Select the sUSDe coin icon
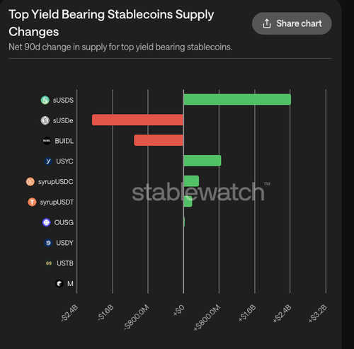 pos(45,120)
